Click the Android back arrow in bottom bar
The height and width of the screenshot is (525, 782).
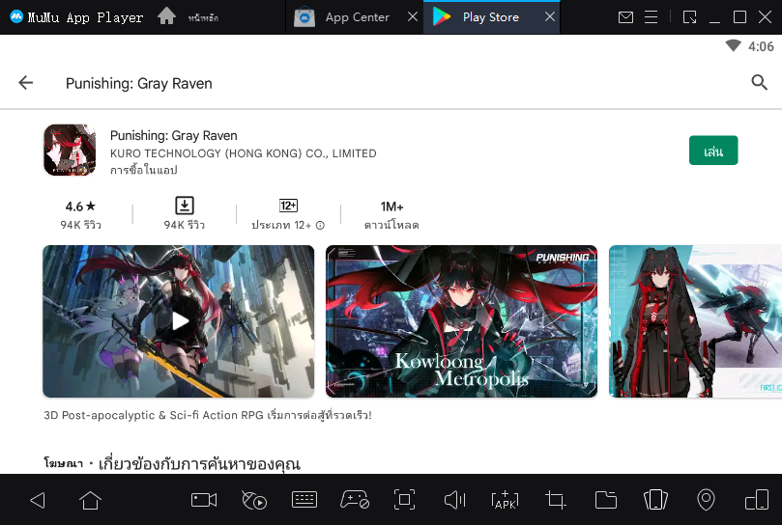tap(38, 500)
